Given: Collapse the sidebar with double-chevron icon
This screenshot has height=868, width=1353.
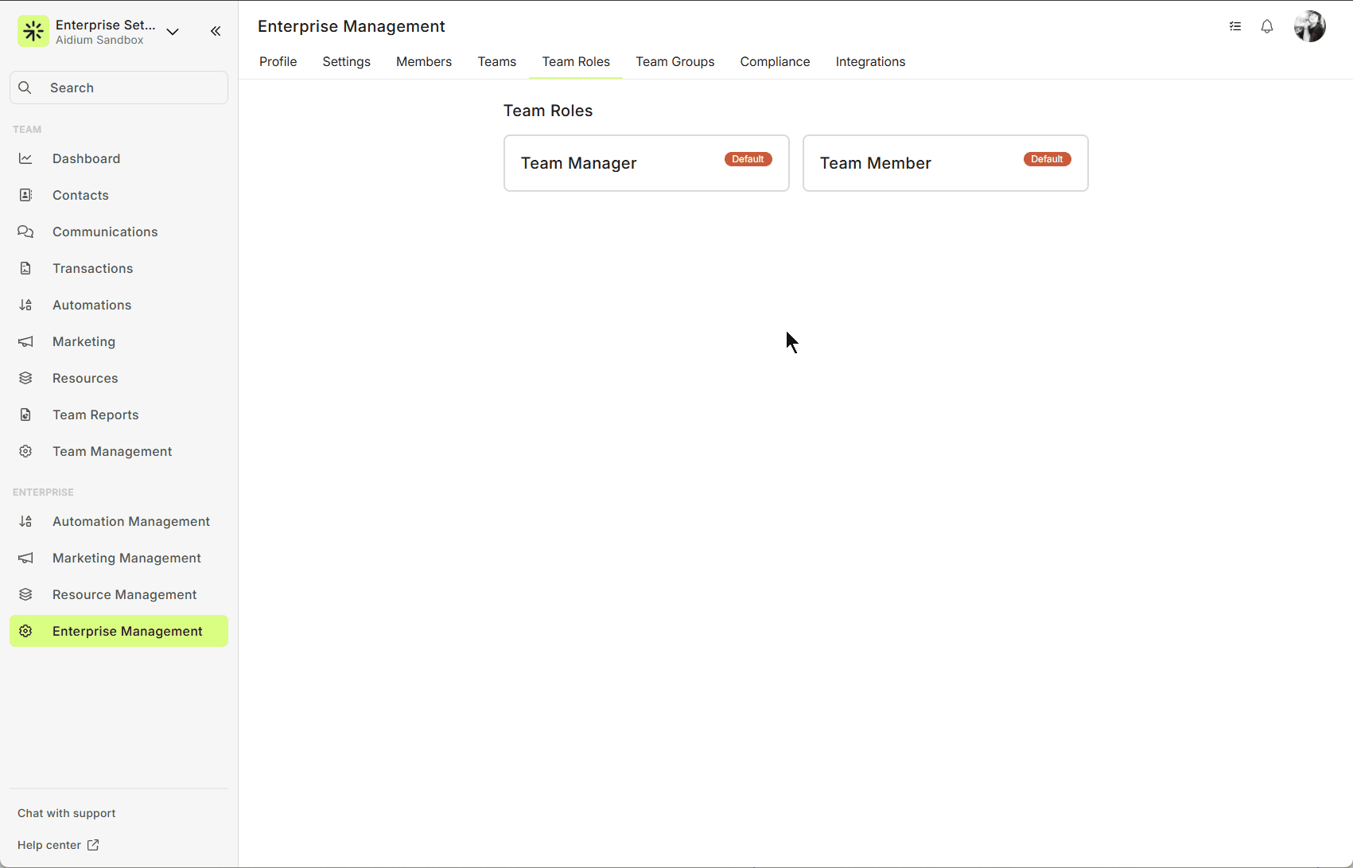Looking at the screenshot, I should coord(216,31).
